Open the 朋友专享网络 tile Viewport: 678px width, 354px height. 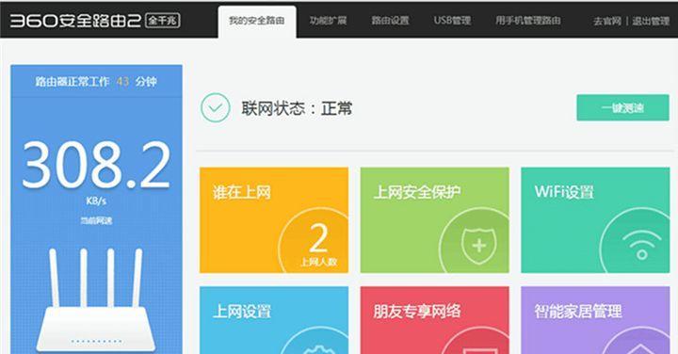tap(434, 320)
